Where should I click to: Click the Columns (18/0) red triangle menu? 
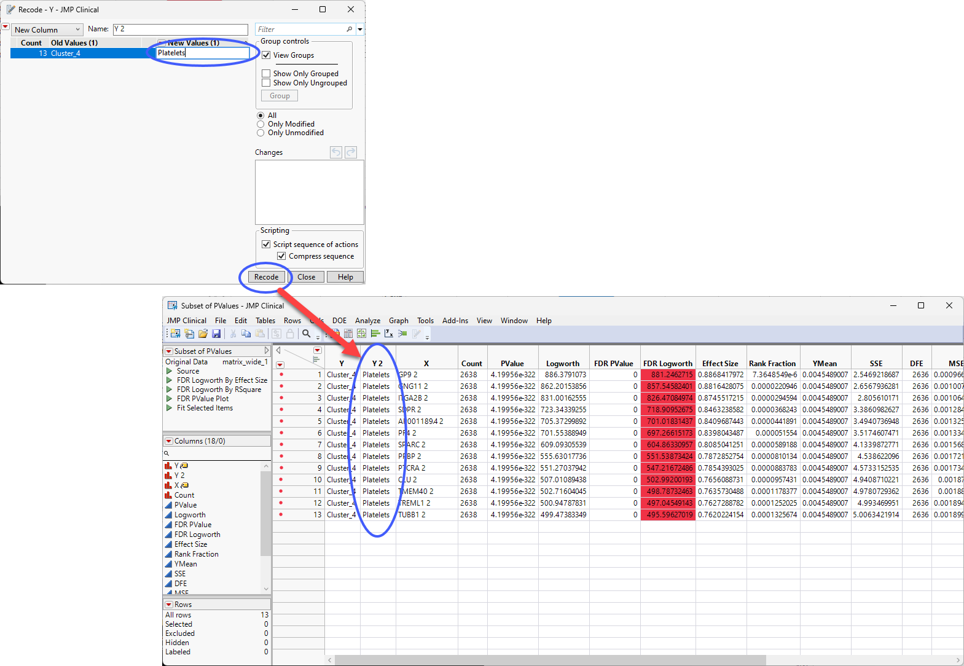(169, 441)
